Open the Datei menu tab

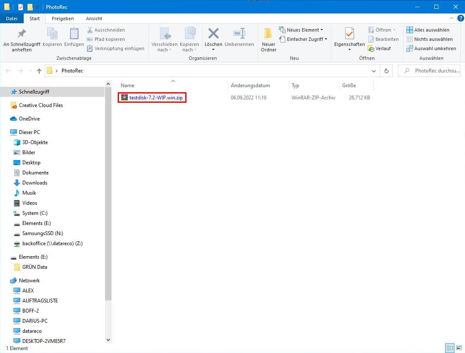point(12,19)
